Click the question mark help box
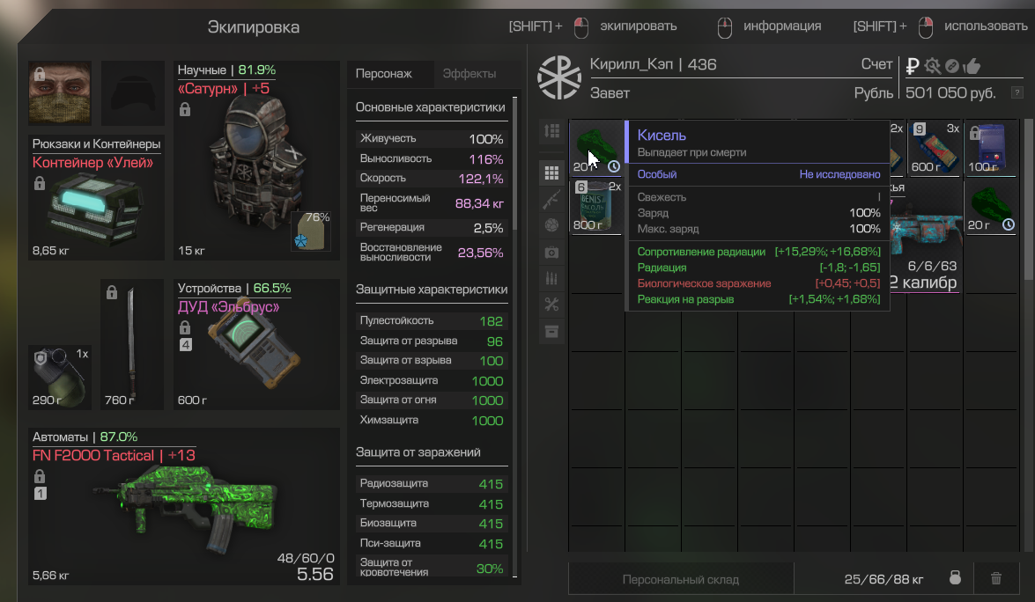The width and height of the screenshot is (1035, 602). (1017, 93)
